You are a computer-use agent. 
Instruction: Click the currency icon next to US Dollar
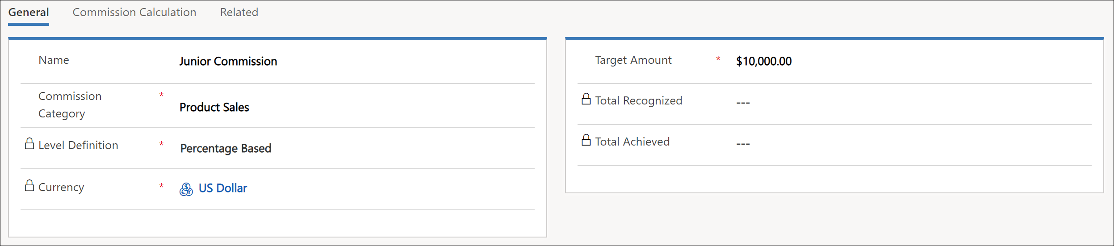(186, 189)
